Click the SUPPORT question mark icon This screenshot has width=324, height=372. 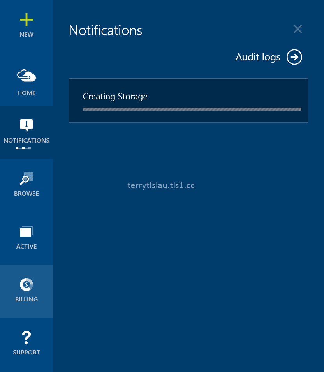(x=26, y=337)
